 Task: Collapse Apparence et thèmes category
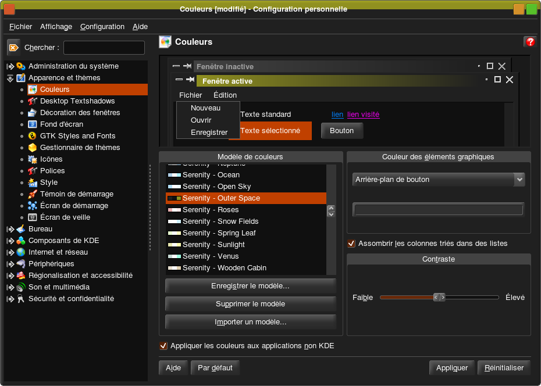point(10,78)
